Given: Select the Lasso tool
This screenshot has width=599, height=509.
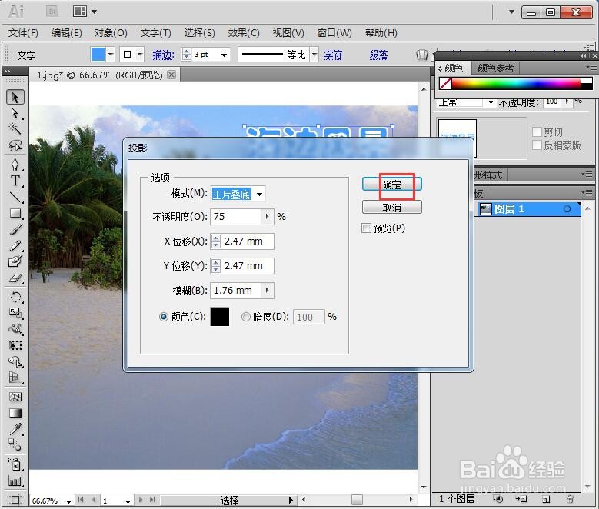Looking at the screenshot, I should (15, 145).
